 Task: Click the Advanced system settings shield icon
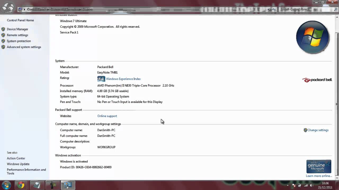pyautogui.click(x=3, y=47)
